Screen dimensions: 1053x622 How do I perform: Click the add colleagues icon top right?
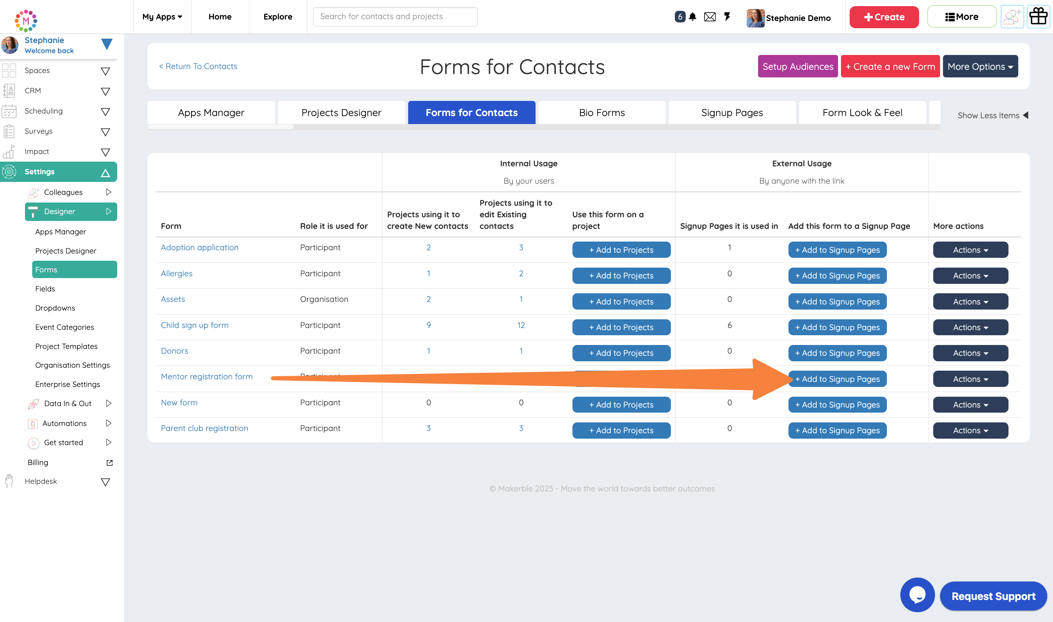[1012, 17]
